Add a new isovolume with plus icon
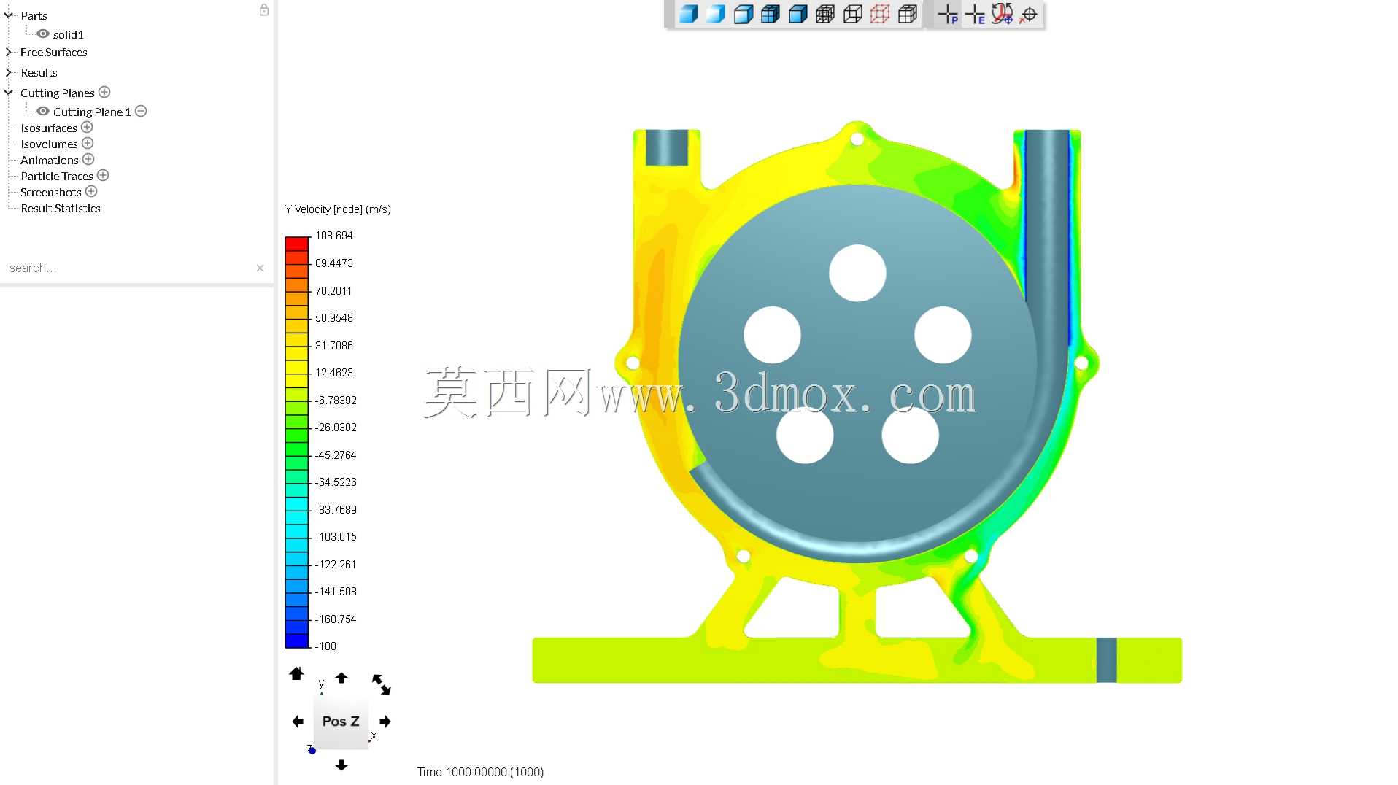 point(88,143)
